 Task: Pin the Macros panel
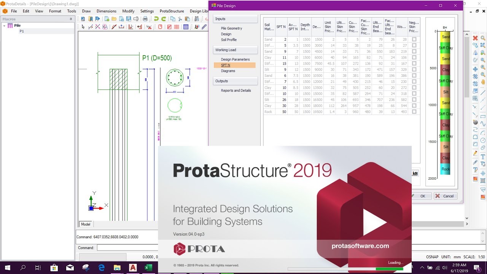pos(70,18)
